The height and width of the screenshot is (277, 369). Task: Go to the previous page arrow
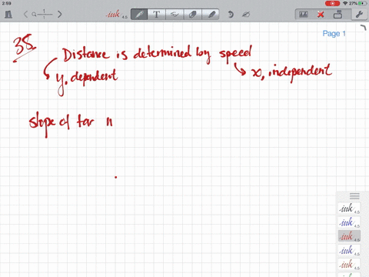click(x=25, y=14)
